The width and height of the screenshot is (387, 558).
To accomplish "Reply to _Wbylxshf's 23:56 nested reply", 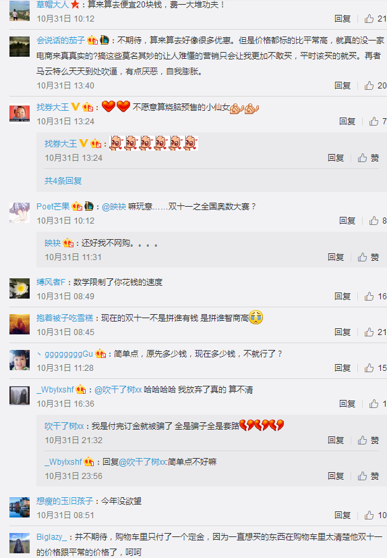I will click(336, 476).
